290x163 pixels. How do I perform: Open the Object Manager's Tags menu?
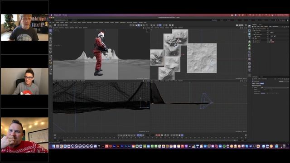(x=270, y=27)
